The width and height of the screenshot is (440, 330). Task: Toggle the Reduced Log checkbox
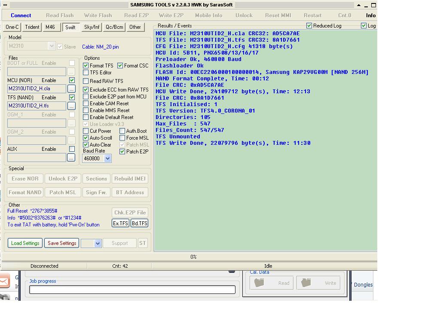point(309,25)
